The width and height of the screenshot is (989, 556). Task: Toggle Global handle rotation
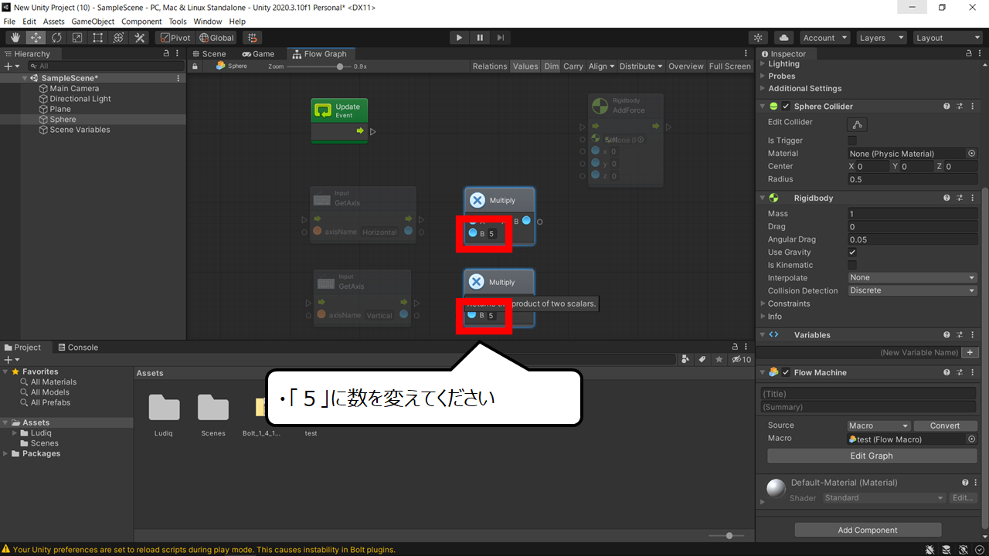[x=216, y=38]
